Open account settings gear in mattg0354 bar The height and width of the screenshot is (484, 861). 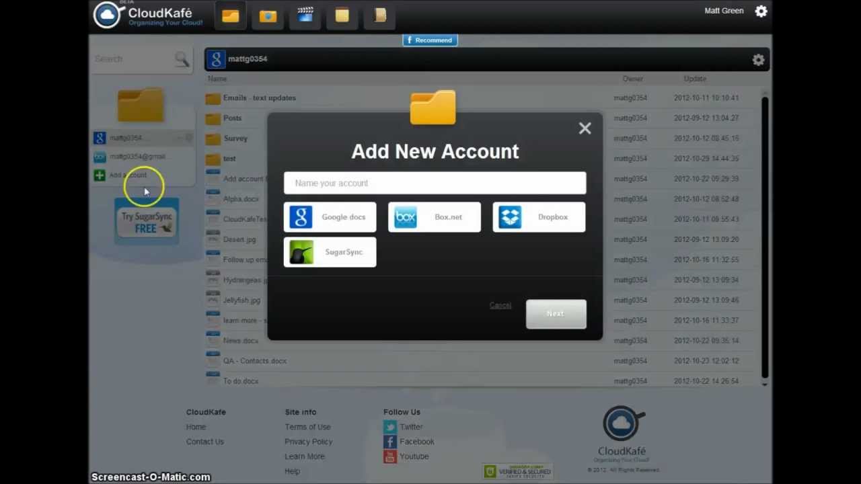point(758,60)
